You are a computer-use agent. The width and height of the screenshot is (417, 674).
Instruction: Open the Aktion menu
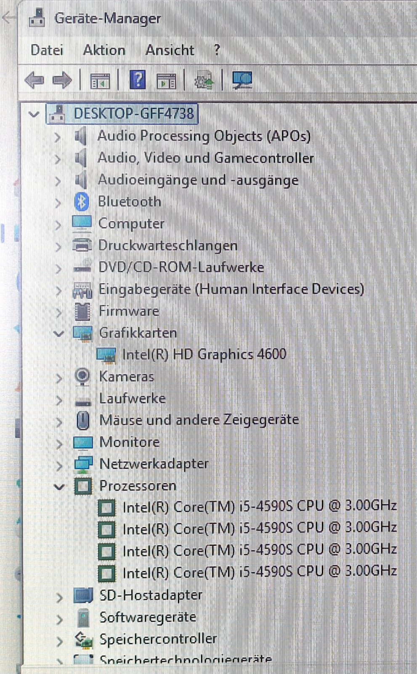(x=104, y=50)
